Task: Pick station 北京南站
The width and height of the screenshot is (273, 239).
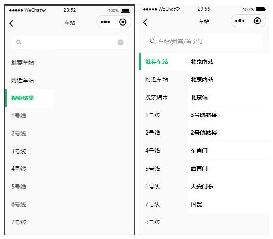Action: coord(228,62)
